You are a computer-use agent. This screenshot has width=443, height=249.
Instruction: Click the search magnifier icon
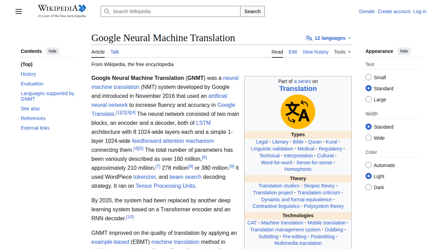[x=107, y=11]
